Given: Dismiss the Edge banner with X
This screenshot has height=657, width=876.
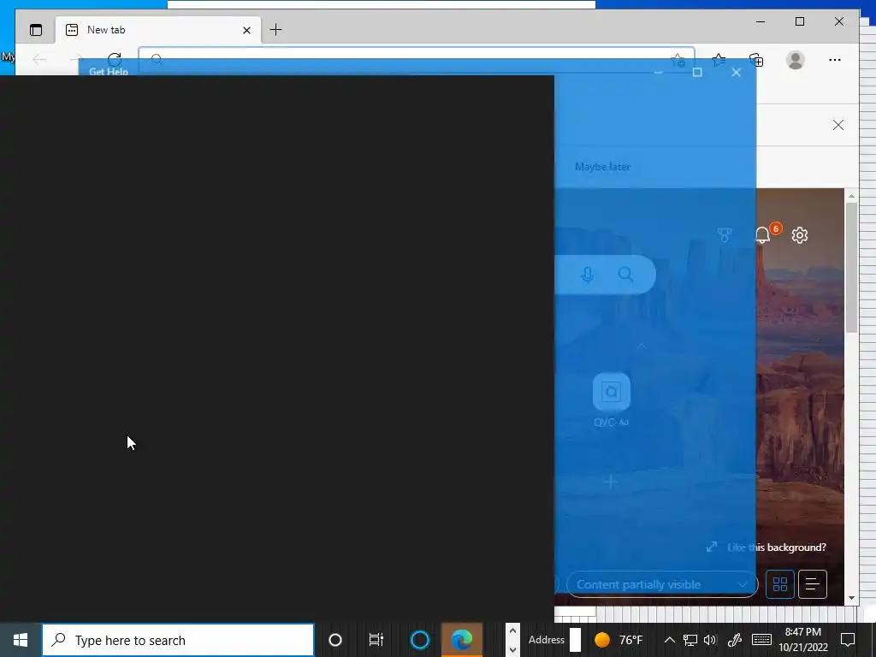Looking at the screenshot, I should 838,125.
